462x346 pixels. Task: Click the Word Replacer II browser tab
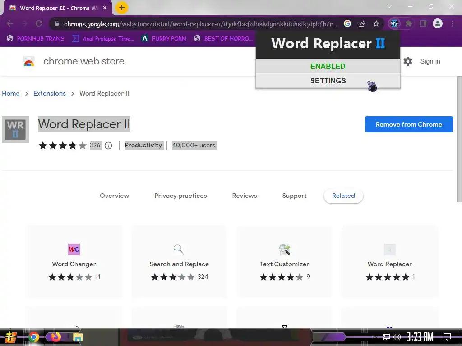point(57,8)
